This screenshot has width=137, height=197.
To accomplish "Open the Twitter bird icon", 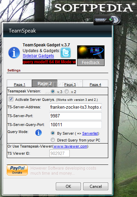I will pyautogui.click(x=66, y=53).
